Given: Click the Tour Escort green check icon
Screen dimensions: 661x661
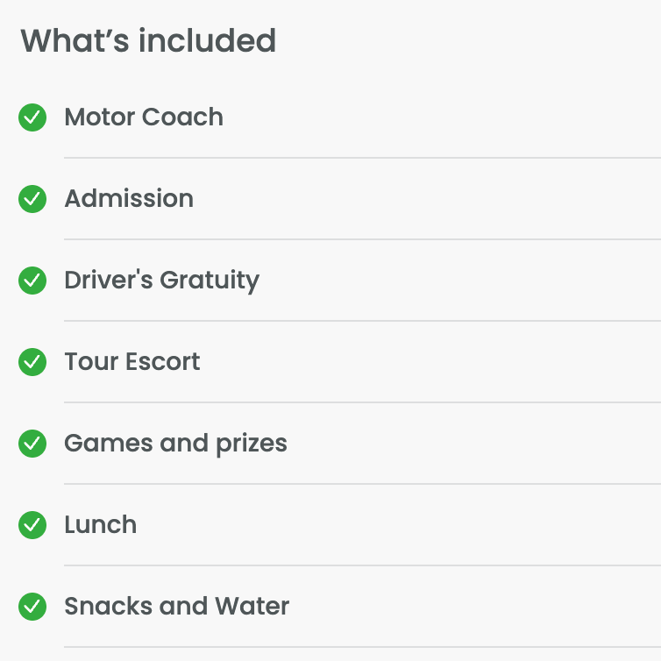Looking at the screenshot, I should click(32, 362).
